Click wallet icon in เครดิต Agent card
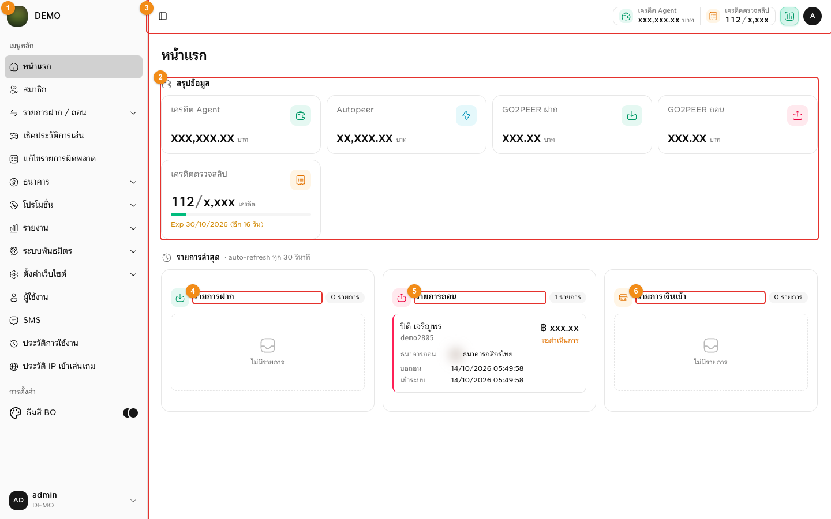Viewport: 831px width, 519px height. (x=301, y=115)
